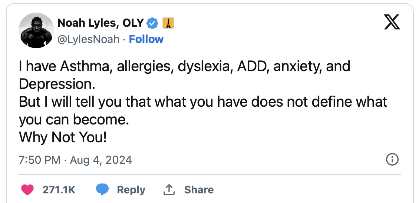Image resolution: width=419 pixels, height=203 pixels.
Task: Open the 'Noah Lyles, OLY' display name
Action: pos(100,23)
